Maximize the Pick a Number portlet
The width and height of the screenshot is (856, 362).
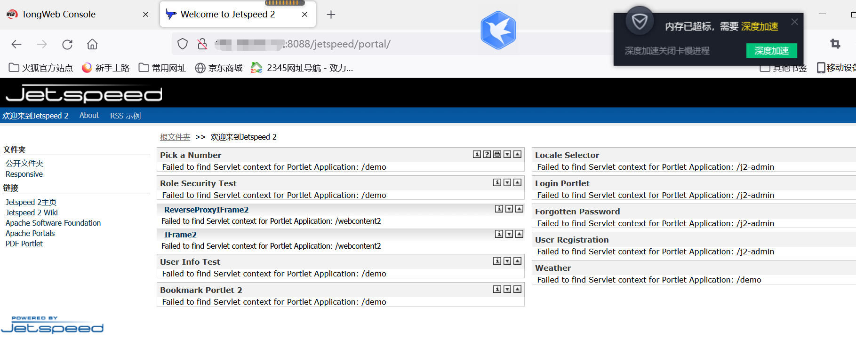point(518,154)
